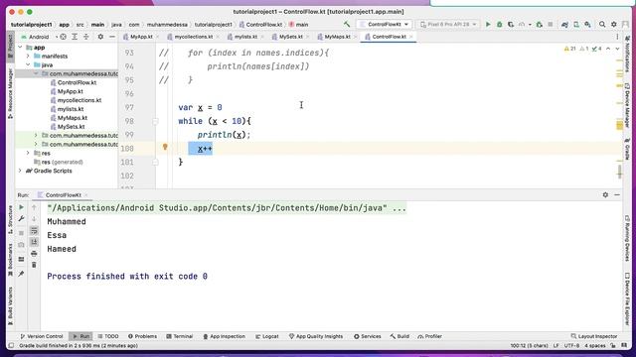
Task: Toggle the Bookmarks tool window
Action: point(11,260)
